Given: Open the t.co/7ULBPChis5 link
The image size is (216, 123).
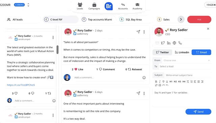Looking at the screenshot, I should point(21,85).
